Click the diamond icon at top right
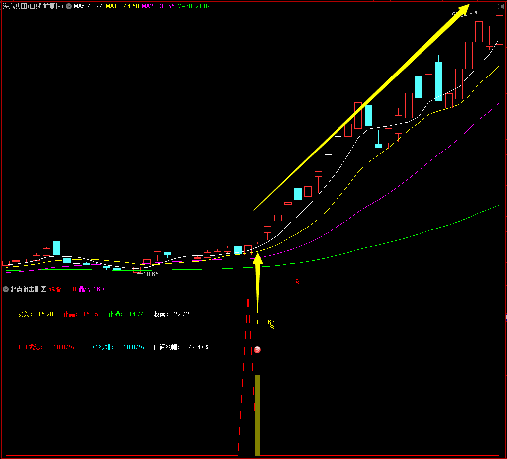This screenshot has height=459, width=507. click(x=491, y=6)
